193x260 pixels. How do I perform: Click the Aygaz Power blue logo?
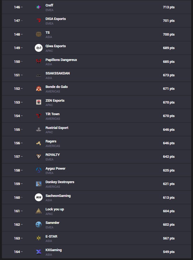pos(39,170)
